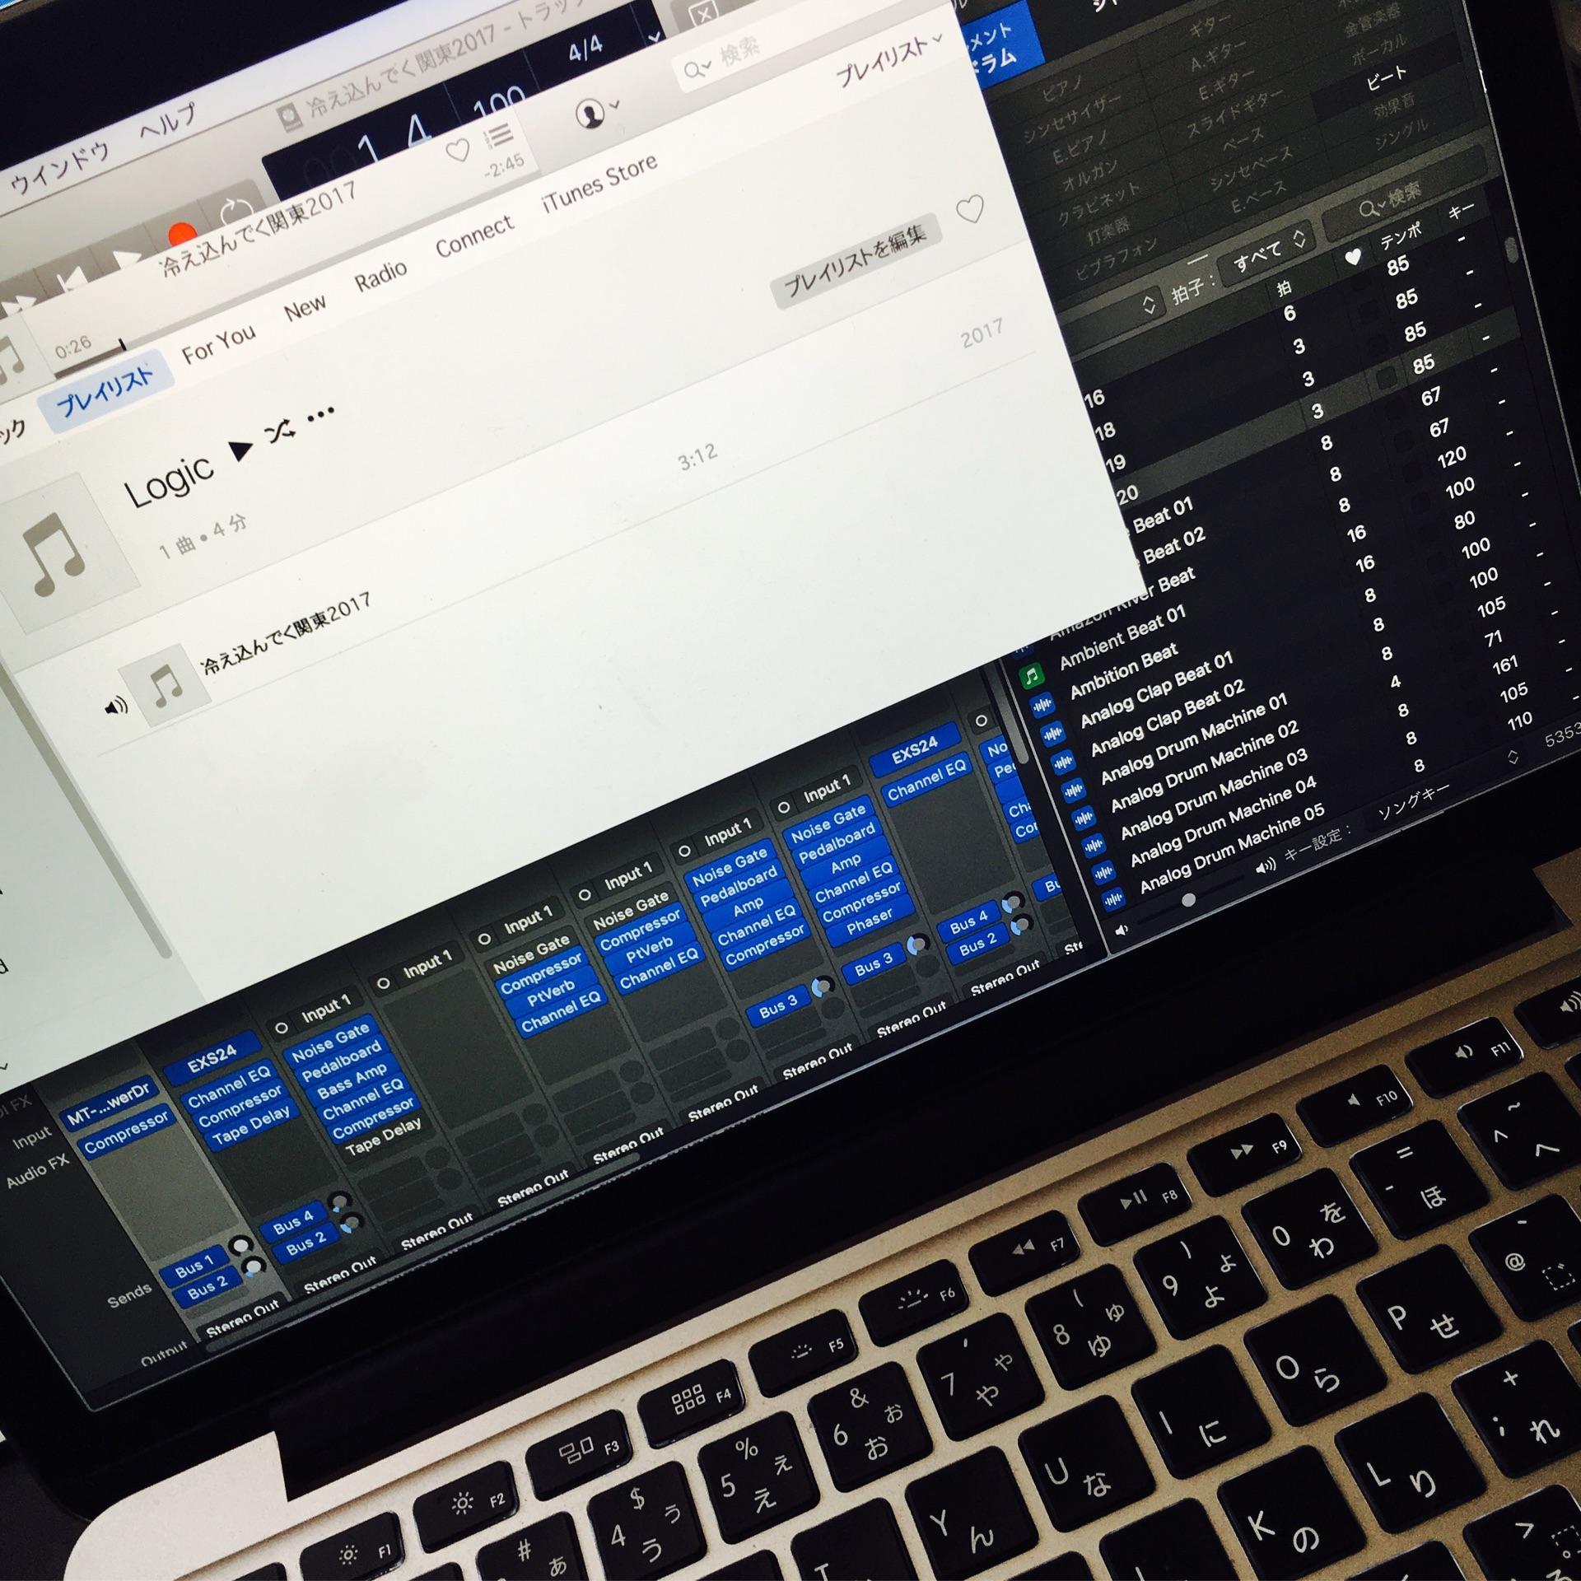Click the stepper arrows left of 5353
The width and height of the screenshot is (1581, 1581).
click(x=1513, y=756)
